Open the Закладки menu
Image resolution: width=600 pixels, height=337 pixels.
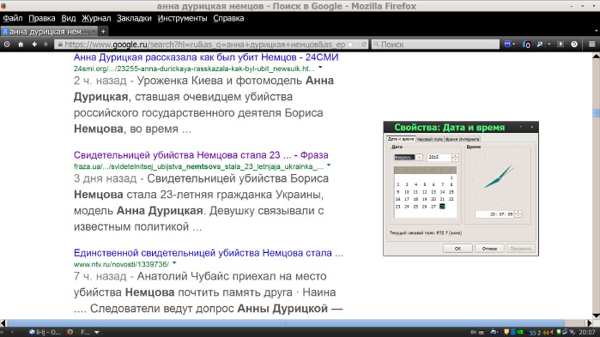134,18
